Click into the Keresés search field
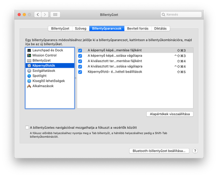Screen dimensions: 218x177 (x=181, y=15)
